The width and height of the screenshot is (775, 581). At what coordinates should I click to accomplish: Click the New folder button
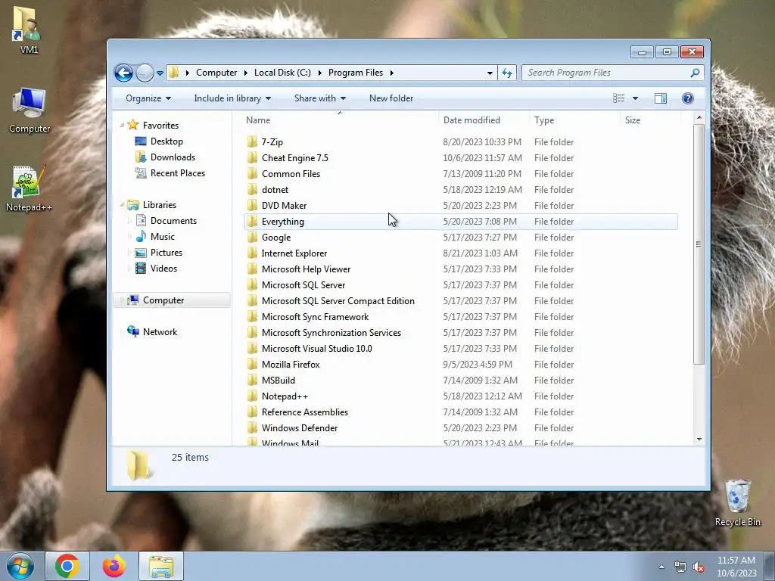click(x=391, y=98)
